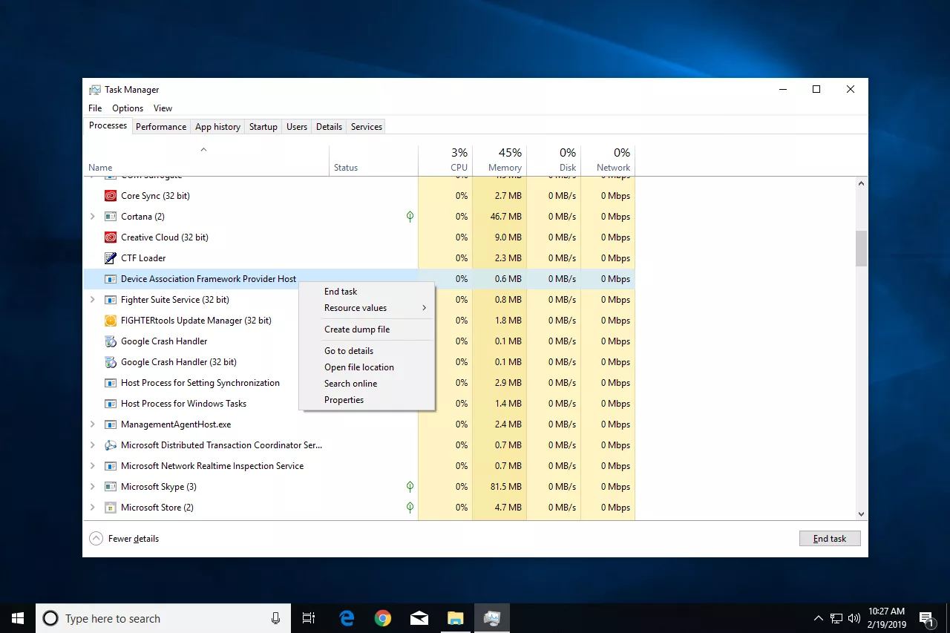Click the taskbar search box
950x633 pixels.
[163, 618]
